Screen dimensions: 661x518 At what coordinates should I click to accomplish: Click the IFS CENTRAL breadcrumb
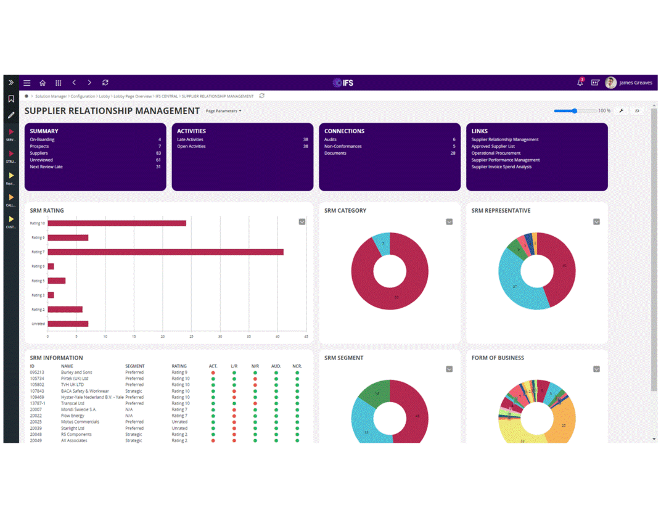166,97
